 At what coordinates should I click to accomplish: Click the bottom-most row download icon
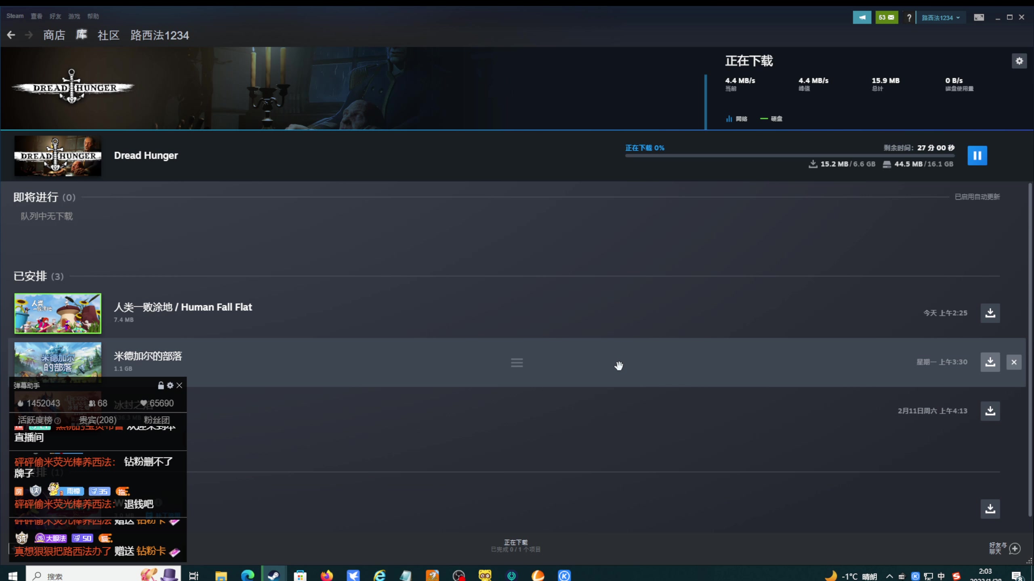(990, 509)
